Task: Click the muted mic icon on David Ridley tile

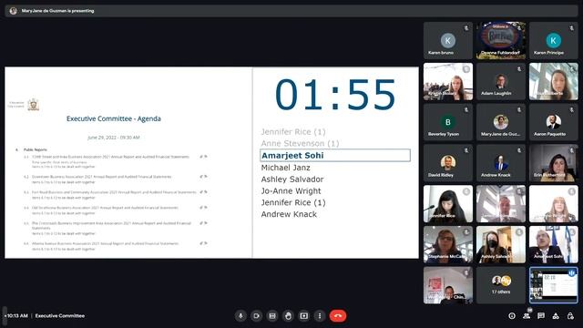Action: click(x=466, y=150)
